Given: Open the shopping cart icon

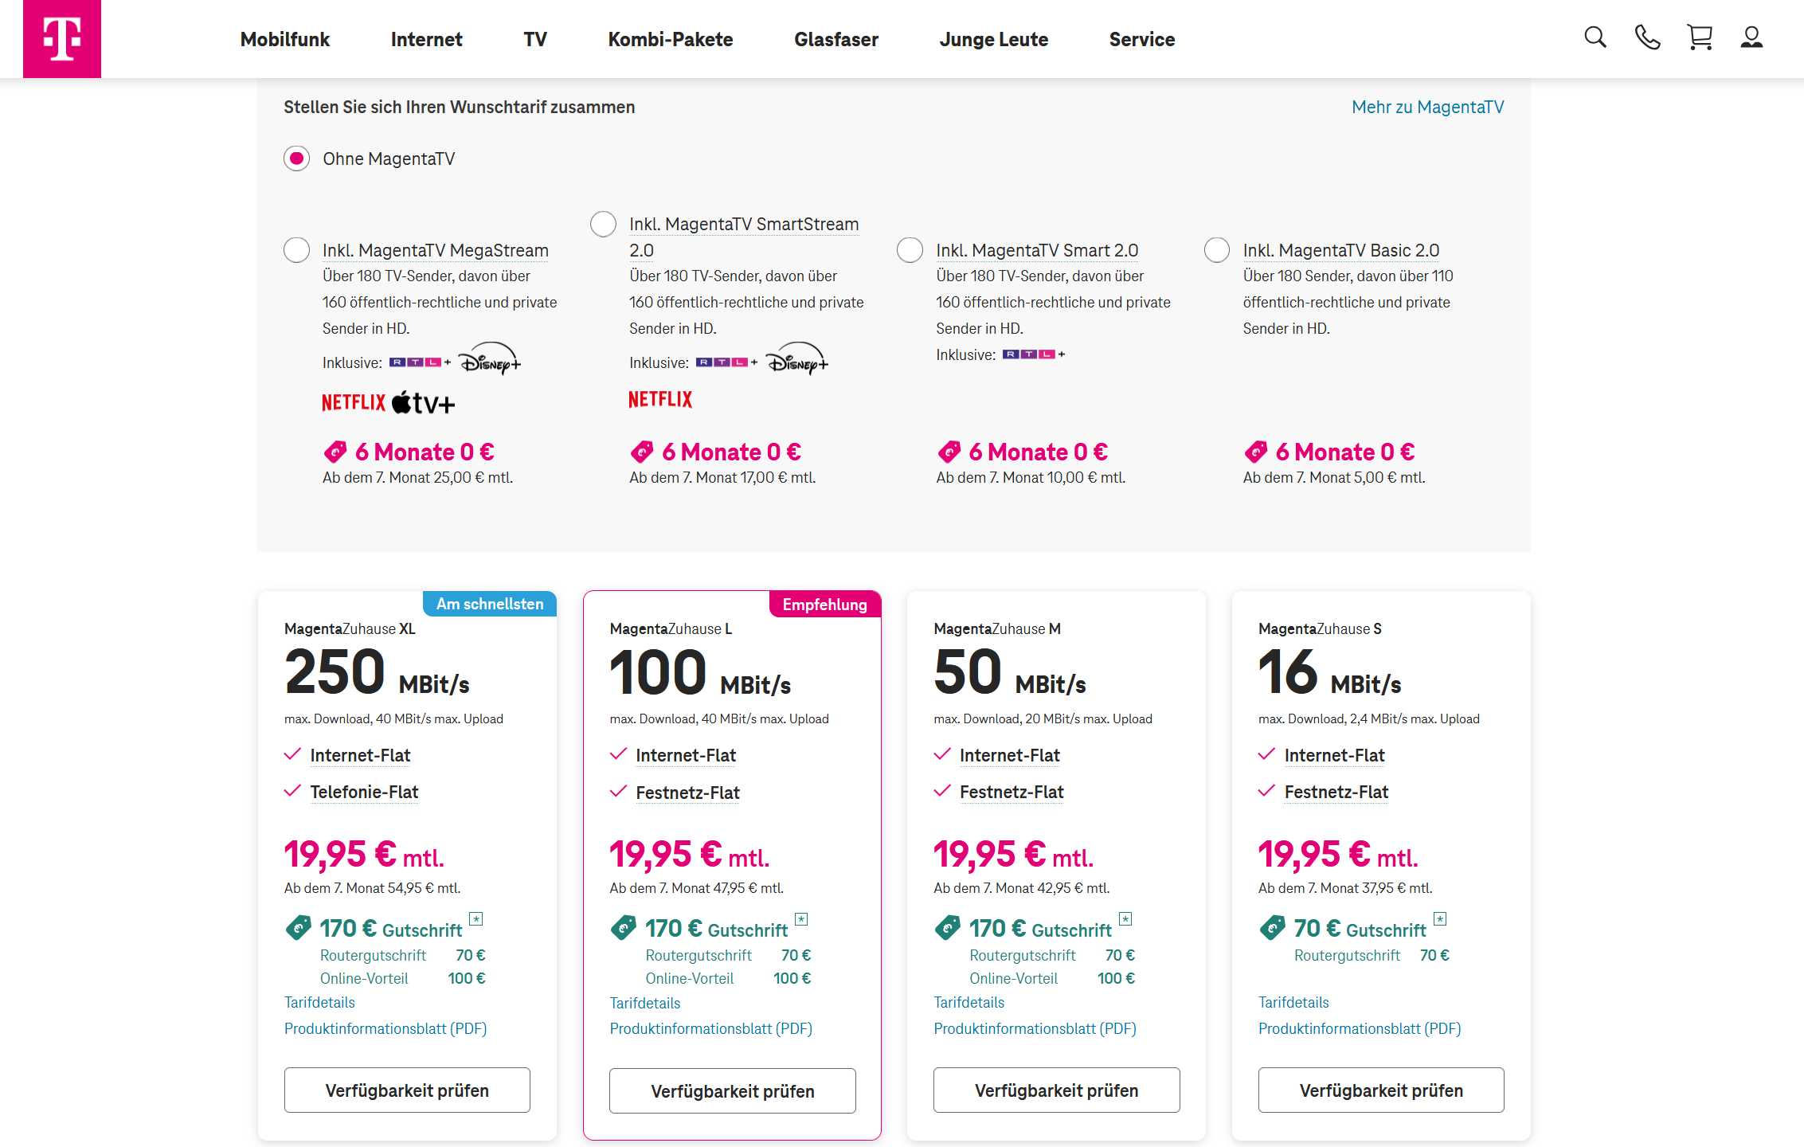Looking at the screenshot, I should coord(1699,37).
